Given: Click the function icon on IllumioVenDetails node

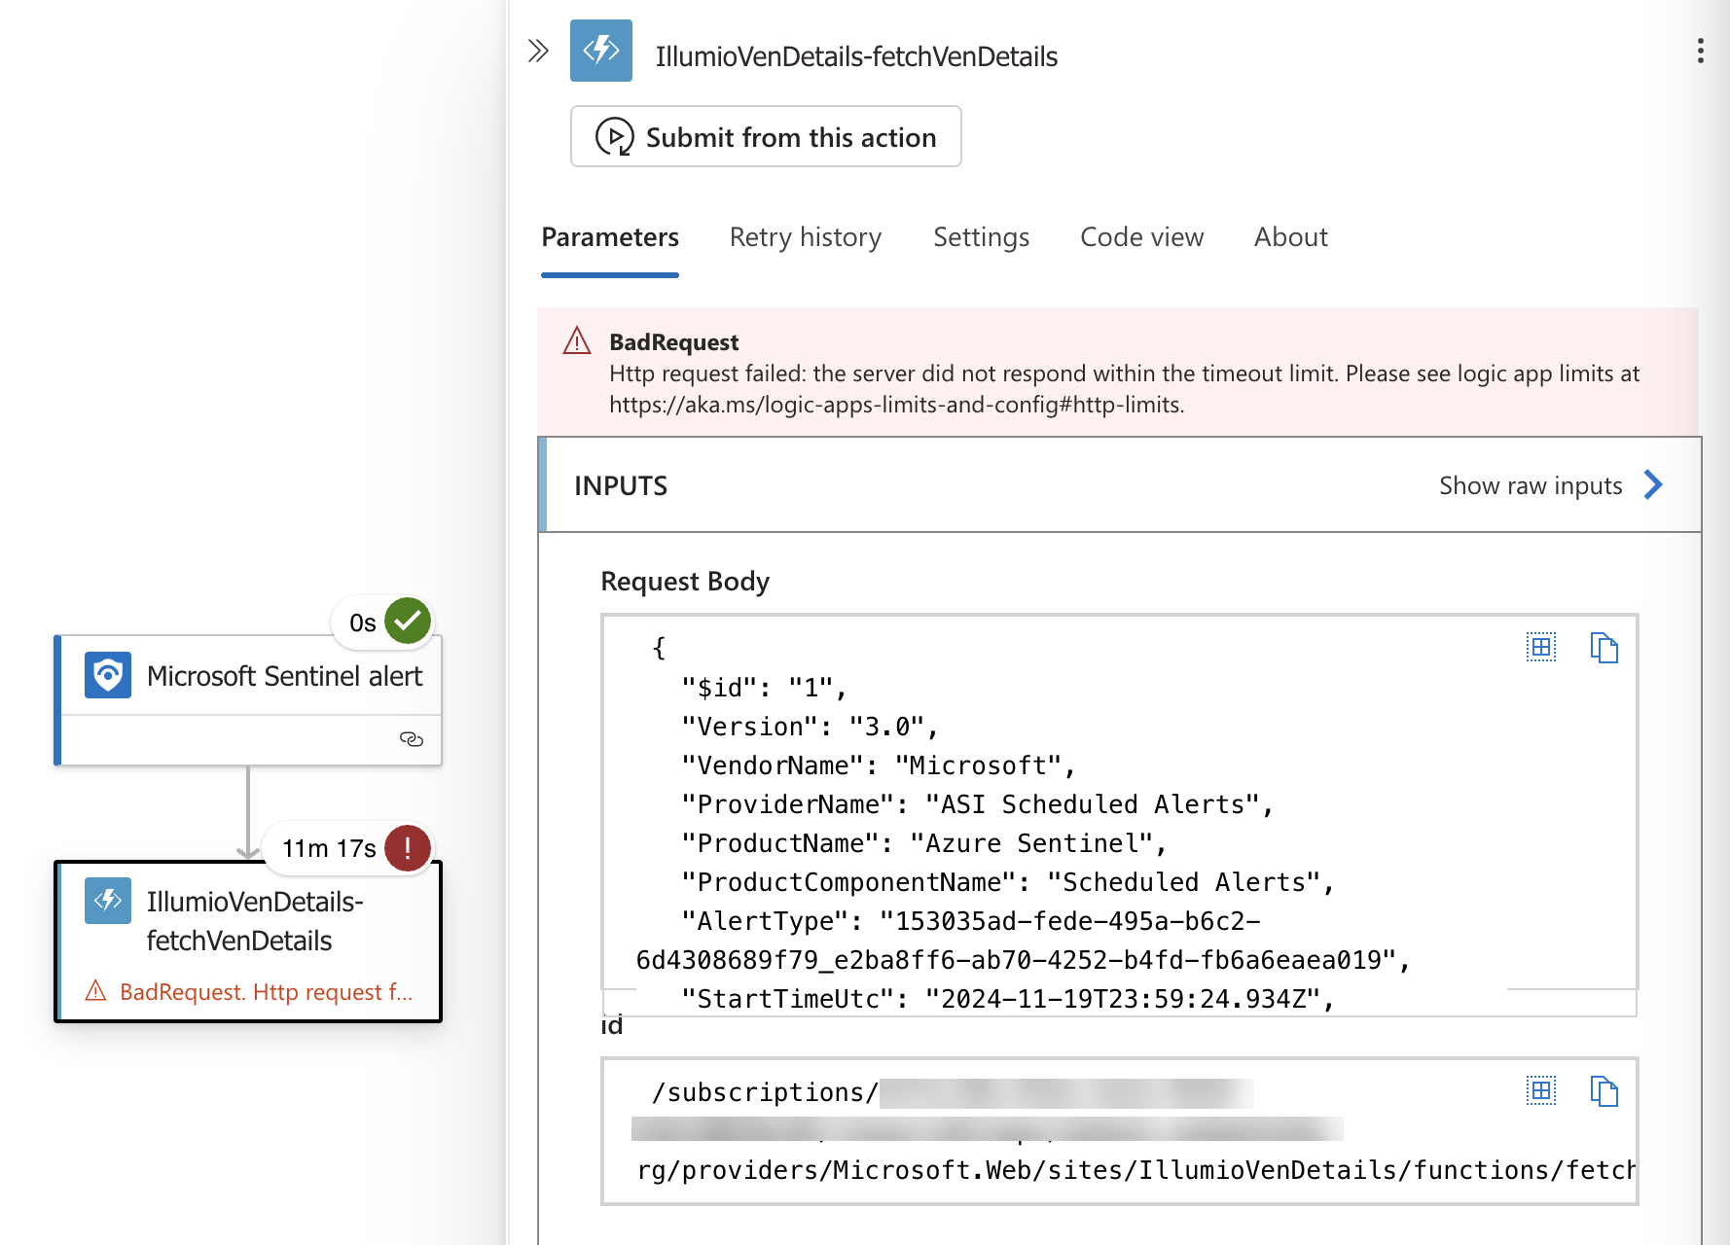Looking at the screenshot, I should pyautogui.click(x=108, y=901).
